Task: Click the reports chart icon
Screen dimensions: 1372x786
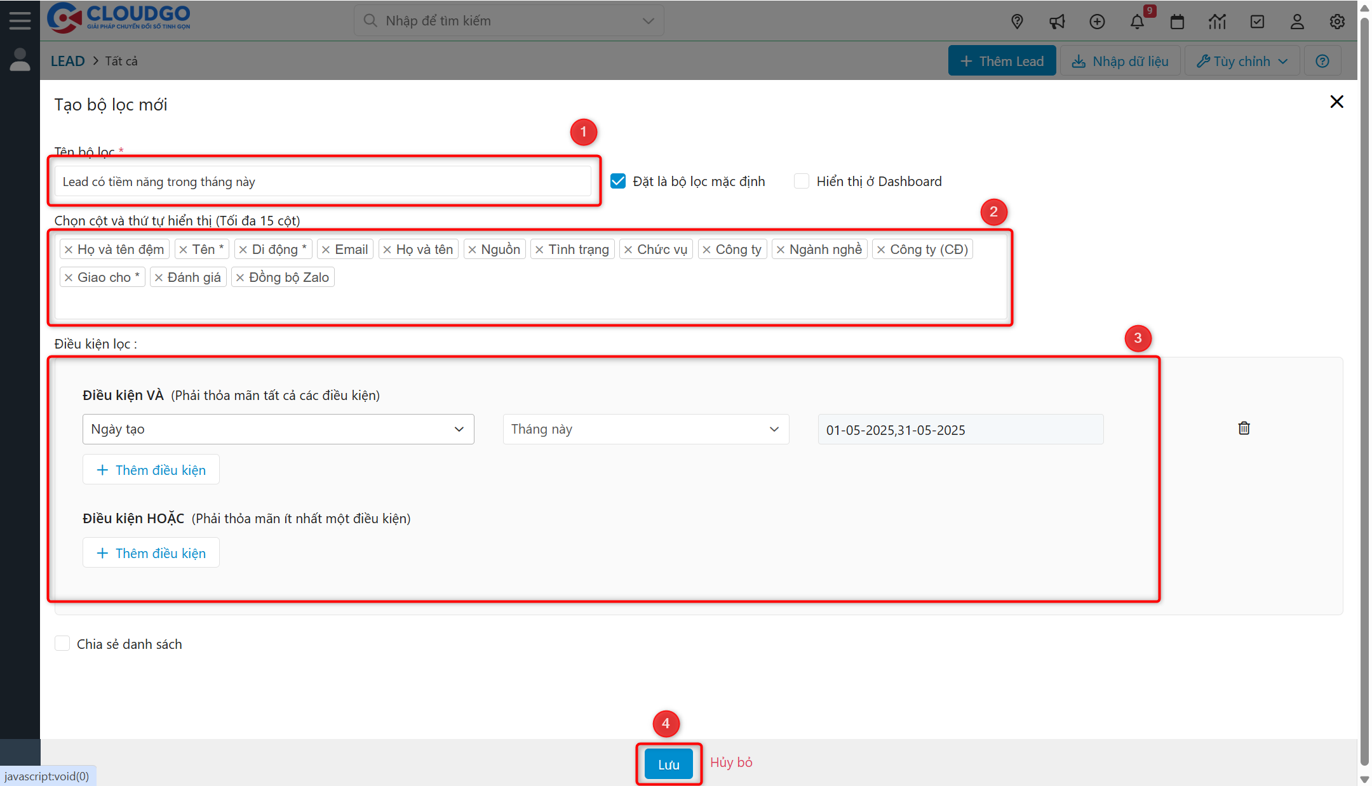Action: coord(1217,22)
